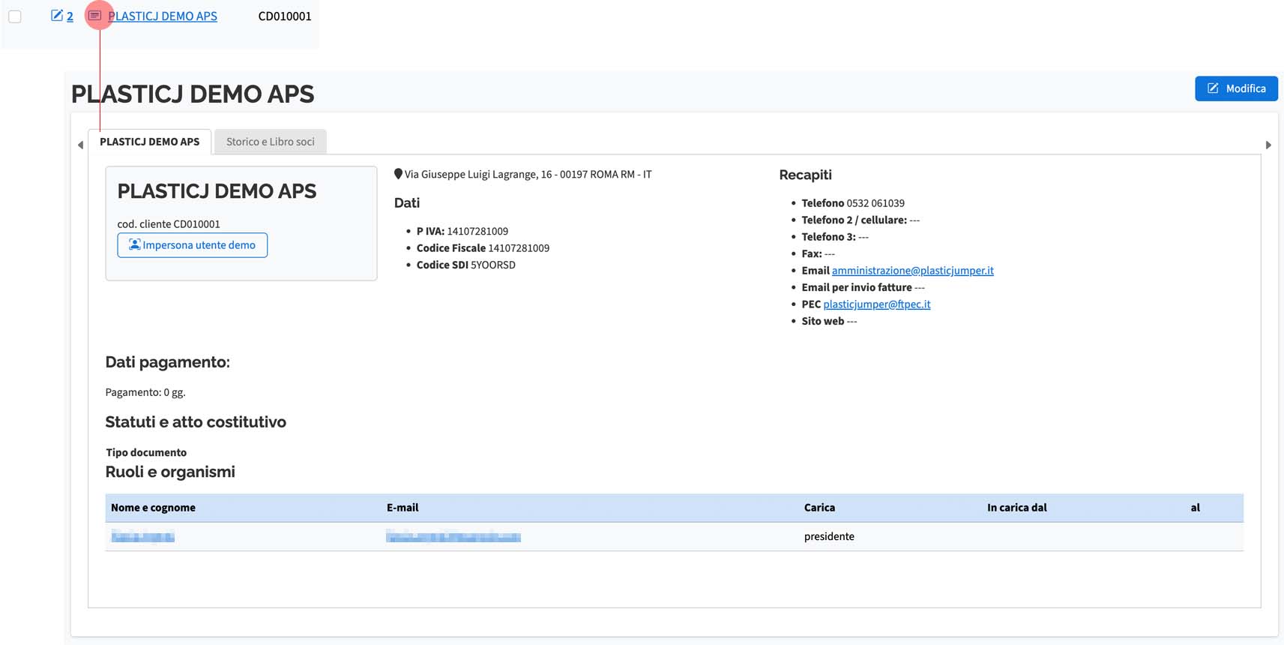Open email link amministrazione@plasticjumper.it
Screen dimensions: 1284x645
[912, 271]
